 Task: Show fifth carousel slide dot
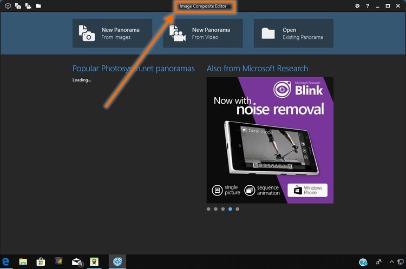click(x=238, y=209)
